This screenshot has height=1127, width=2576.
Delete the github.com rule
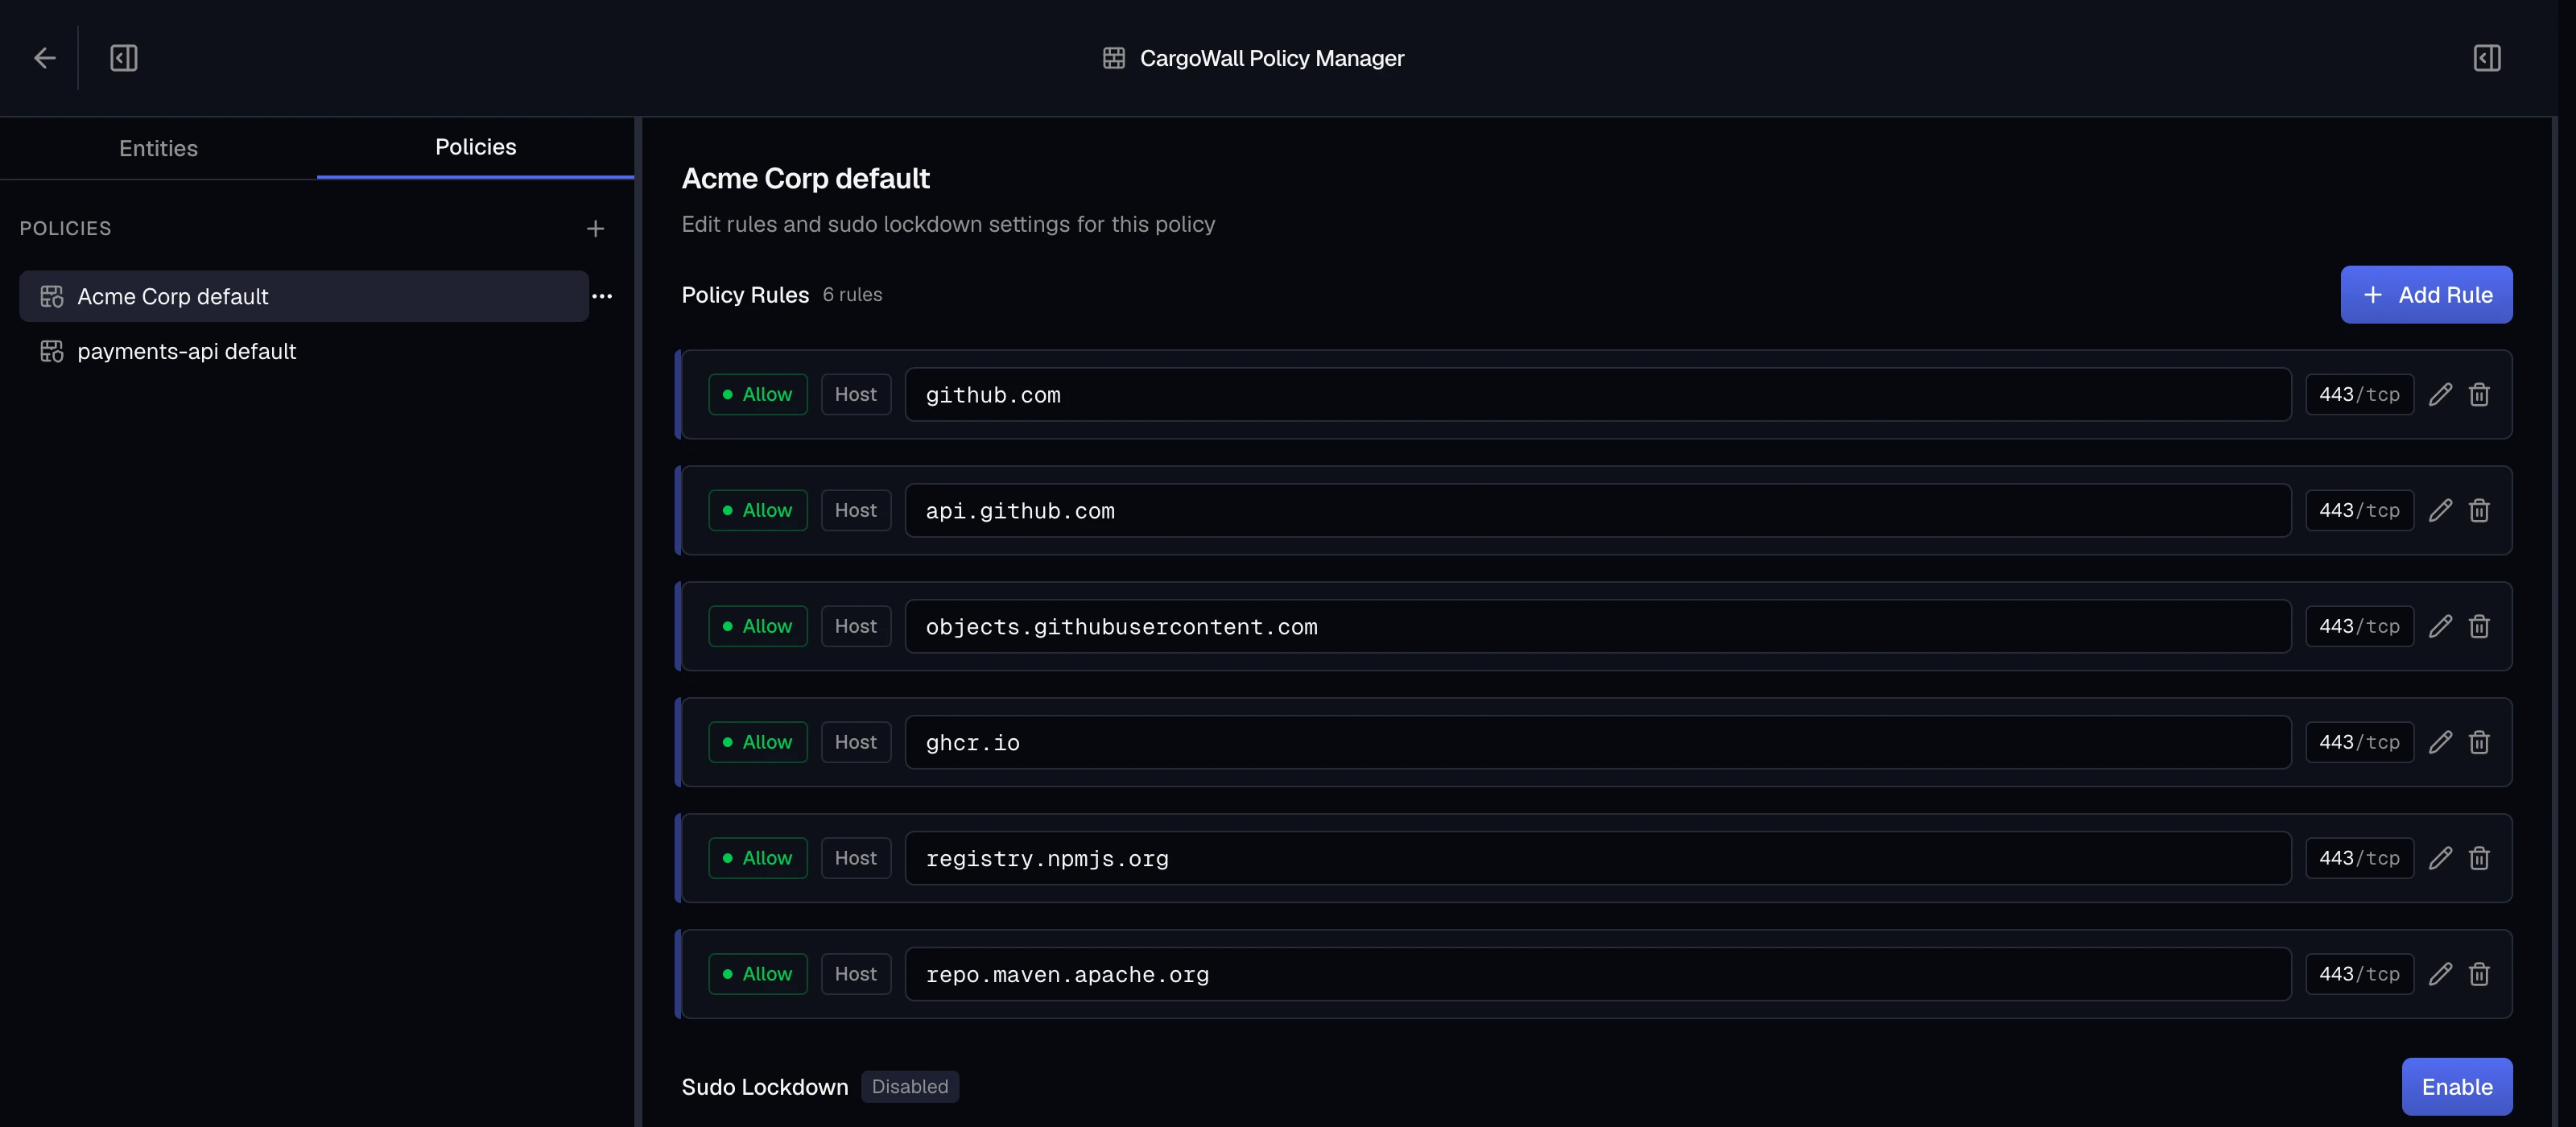click(2479, 395)
